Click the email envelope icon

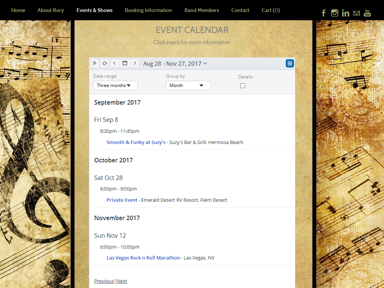(356, 13)
